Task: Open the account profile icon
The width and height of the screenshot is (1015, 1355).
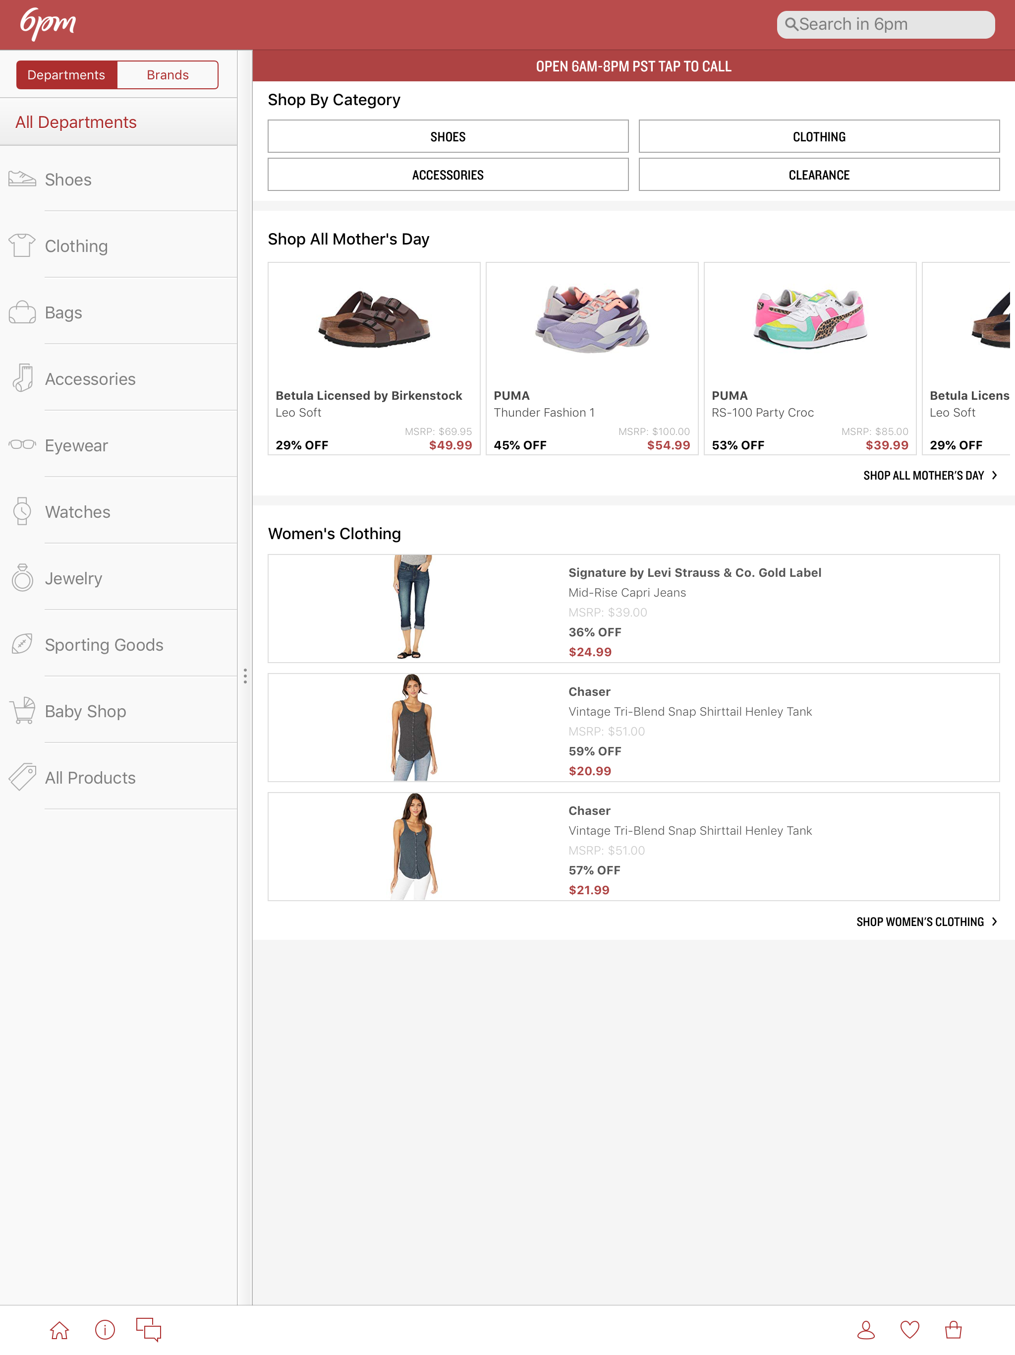Action: tap(866, 1330)
